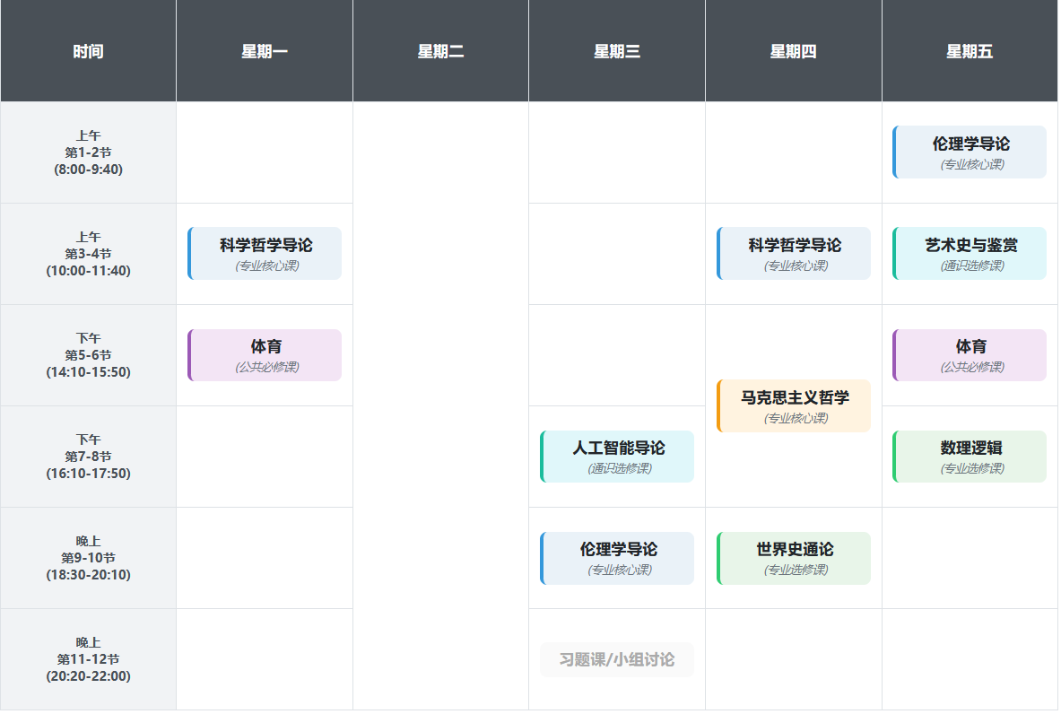The width and height of the screenshot is (1061, 714).
Task: Select the 第11-12节 (20:20-22:00) time row
Action: 88,659
